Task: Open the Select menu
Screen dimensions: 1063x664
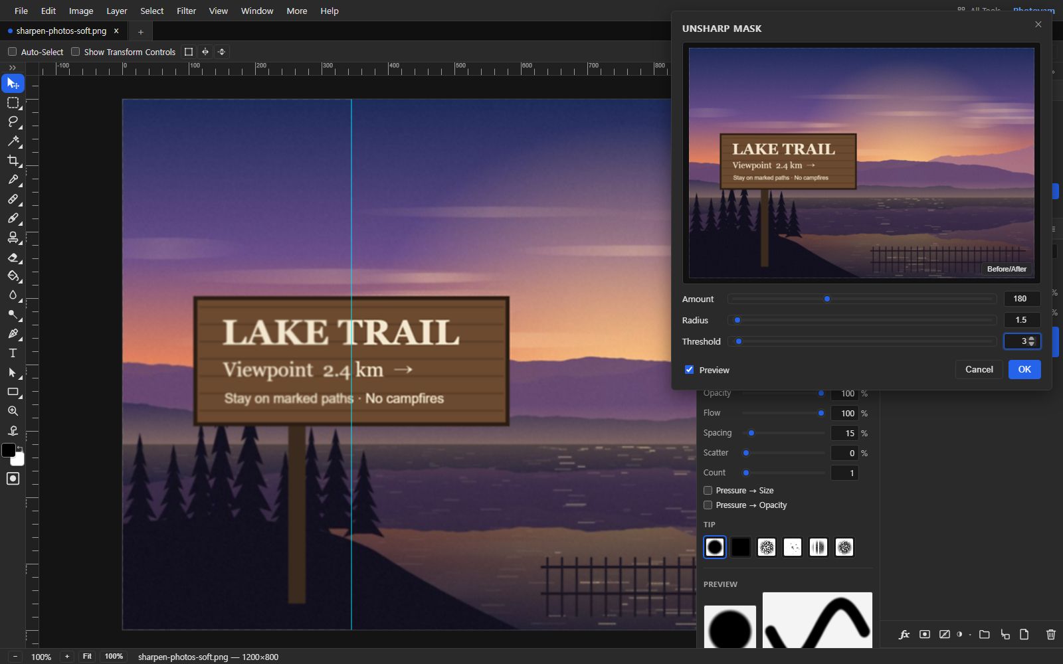Action: [152, 11]
